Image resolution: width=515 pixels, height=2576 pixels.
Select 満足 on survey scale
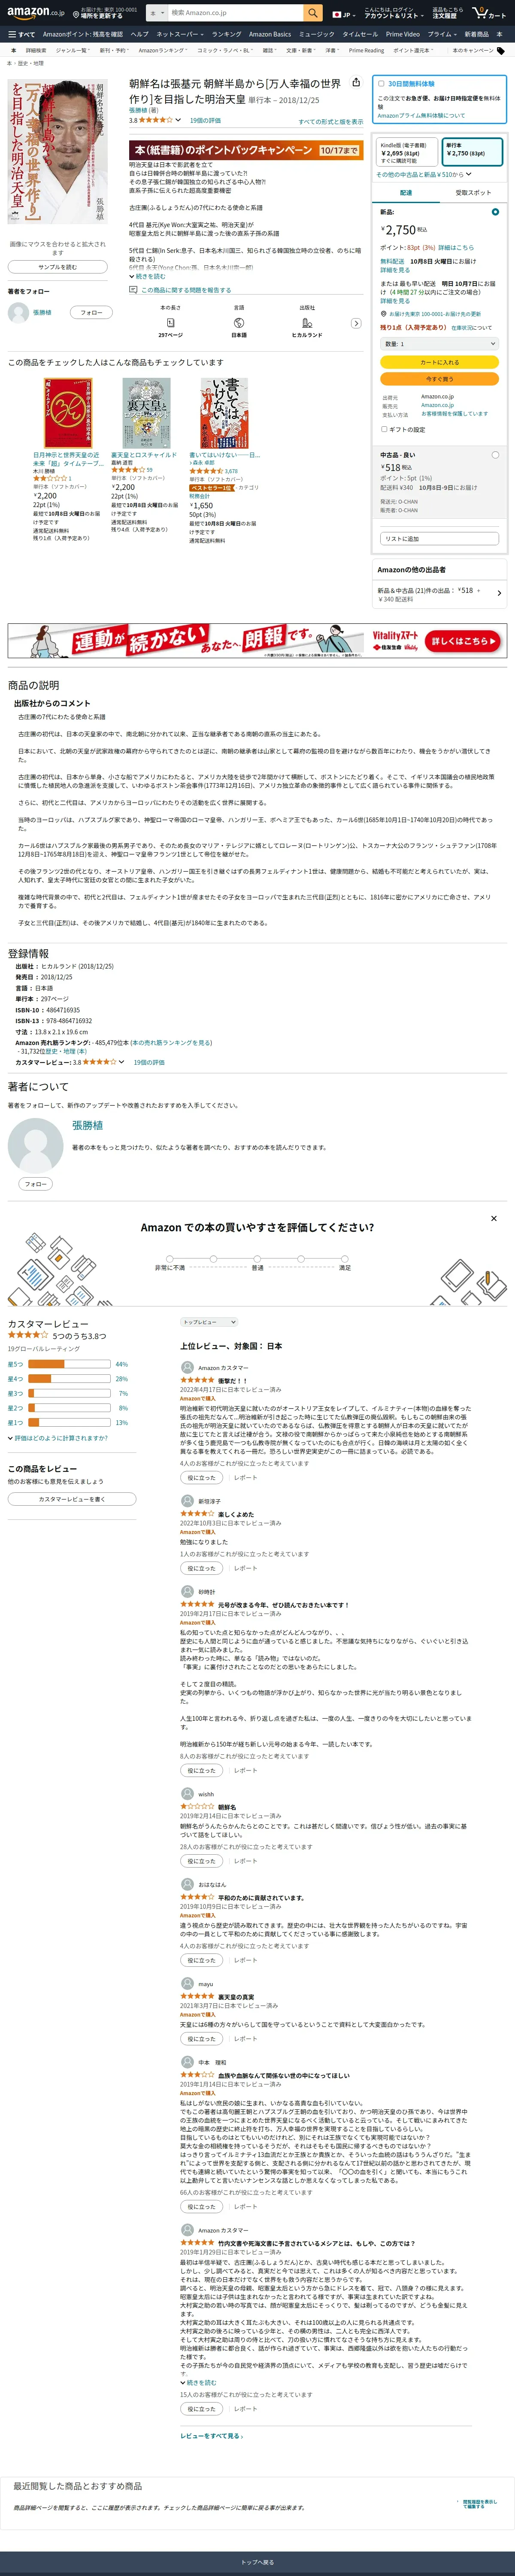(x=345, y=1259)
